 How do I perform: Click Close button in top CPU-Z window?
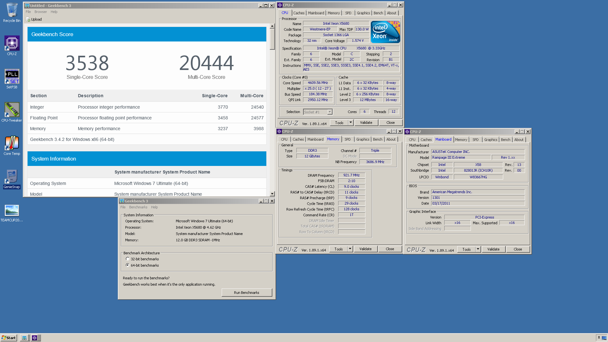390,123
